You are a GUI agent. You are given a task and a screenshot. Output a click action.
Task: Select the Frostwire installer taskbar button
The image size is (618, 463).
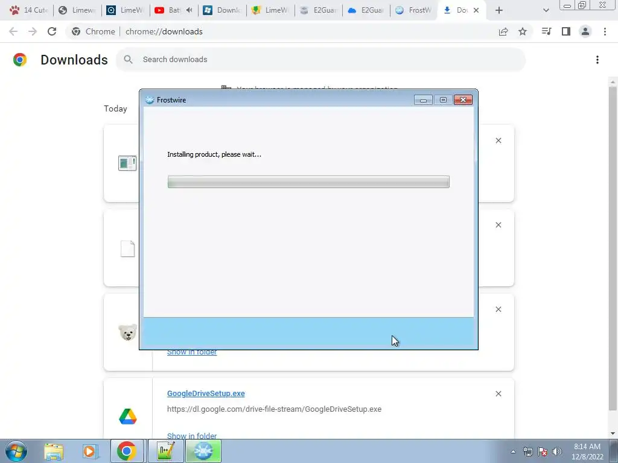[x=203, y=451]
